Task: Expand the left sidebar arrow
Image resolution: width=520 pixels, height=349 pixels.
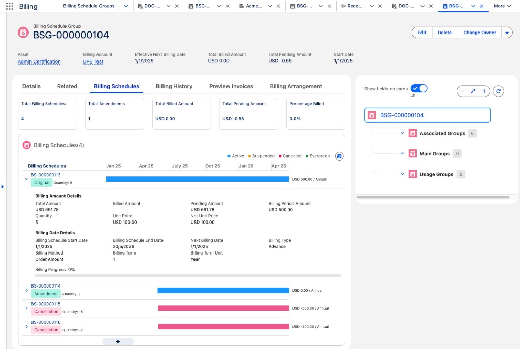Action: coord(3,187)
